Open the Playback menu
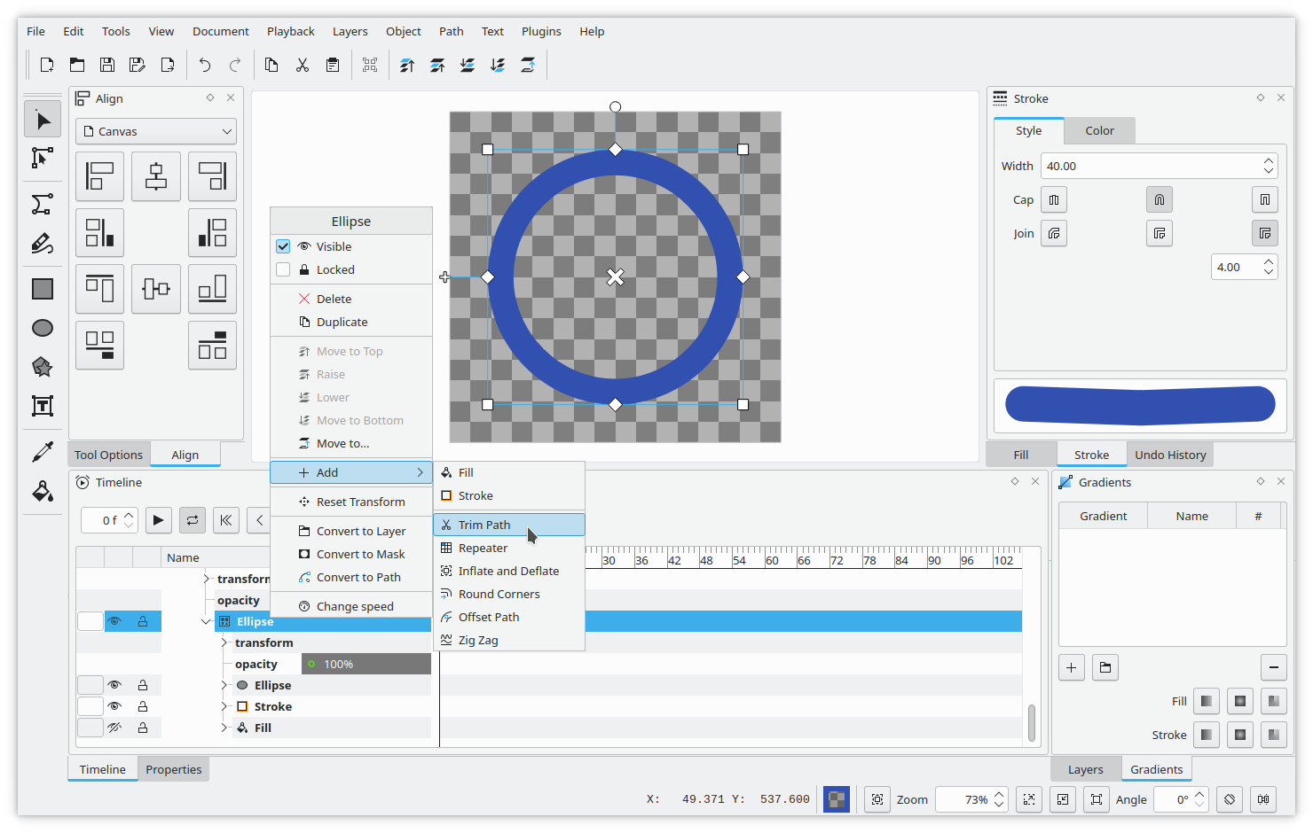1313x833 pixels. tap(291, 31)
